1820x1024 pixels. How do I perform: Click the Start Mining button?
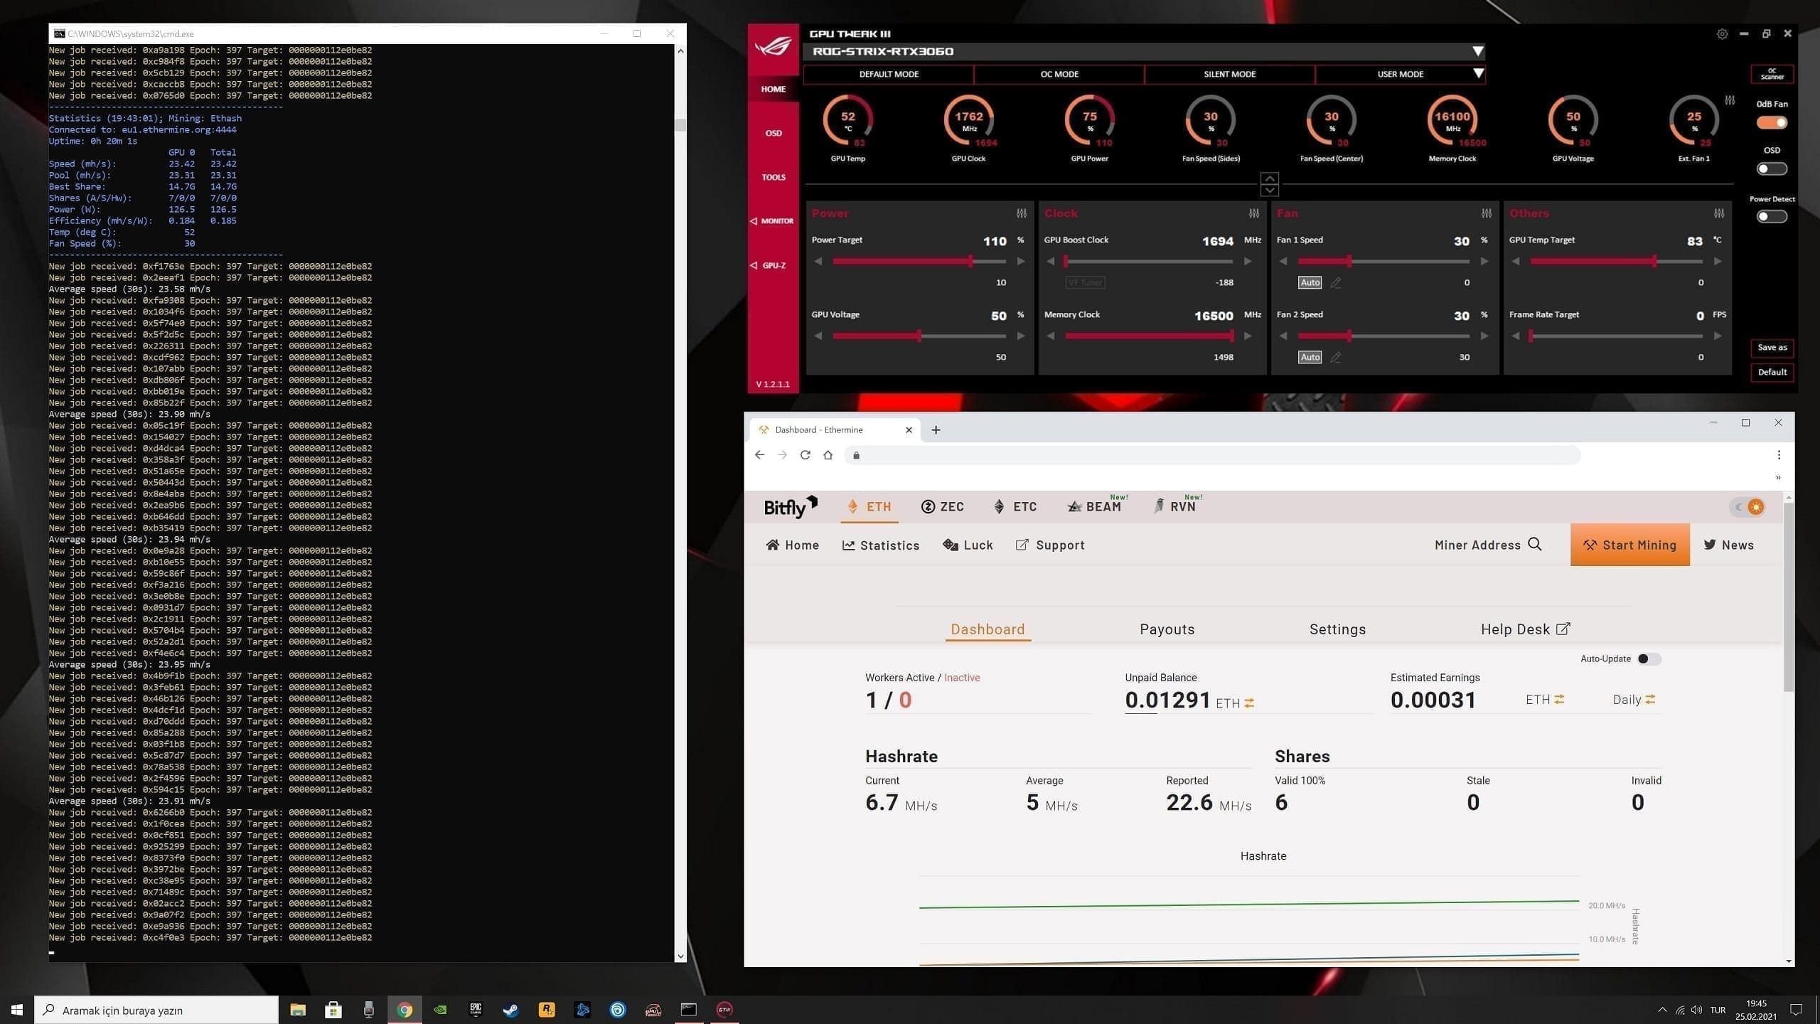pyautogui.click(x=1629, y=545)
